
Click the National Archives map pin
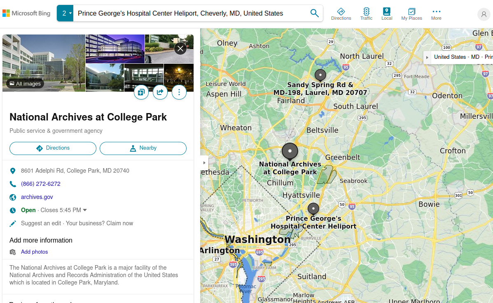pyautogui.click(x=290, y=151)
